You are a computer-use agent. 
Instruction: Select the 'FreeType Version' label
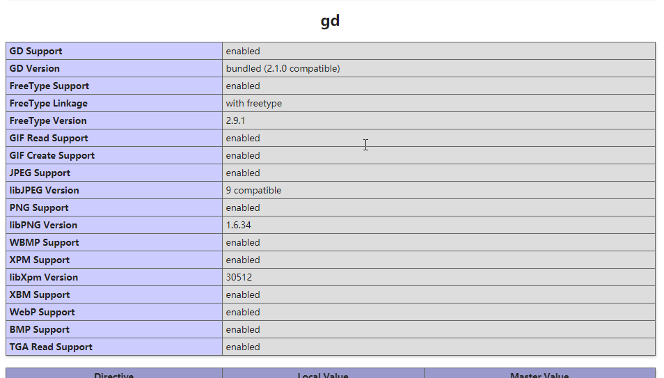coord(48,120)
